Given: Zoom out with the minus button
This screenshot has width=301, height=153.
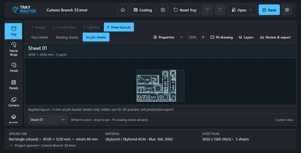Looking at the screenshot, I should pyautogui.click(x=182, y=37).
